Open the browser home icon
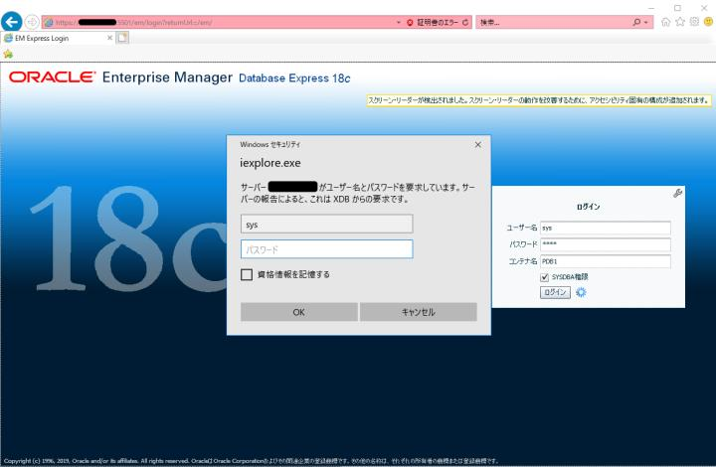The height and width of the screenshot is (467, 716). [x=665, y=22]
